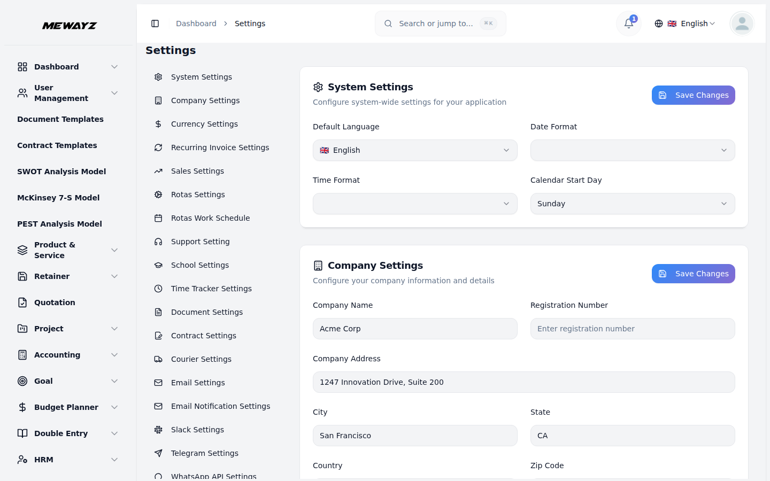Click the search magnifier in the top bar
The height and width of the screenshot is (481, 770).
(x=388, y=24)
